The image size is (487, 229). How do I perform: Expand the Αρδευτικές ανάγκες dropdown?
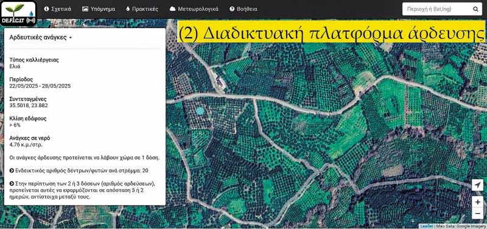[41, 37]
